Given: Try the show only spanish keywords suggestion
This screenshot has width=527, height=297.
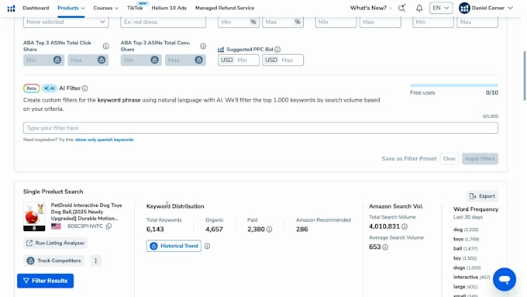Looking at the screenshot, I should click(105, 140).
